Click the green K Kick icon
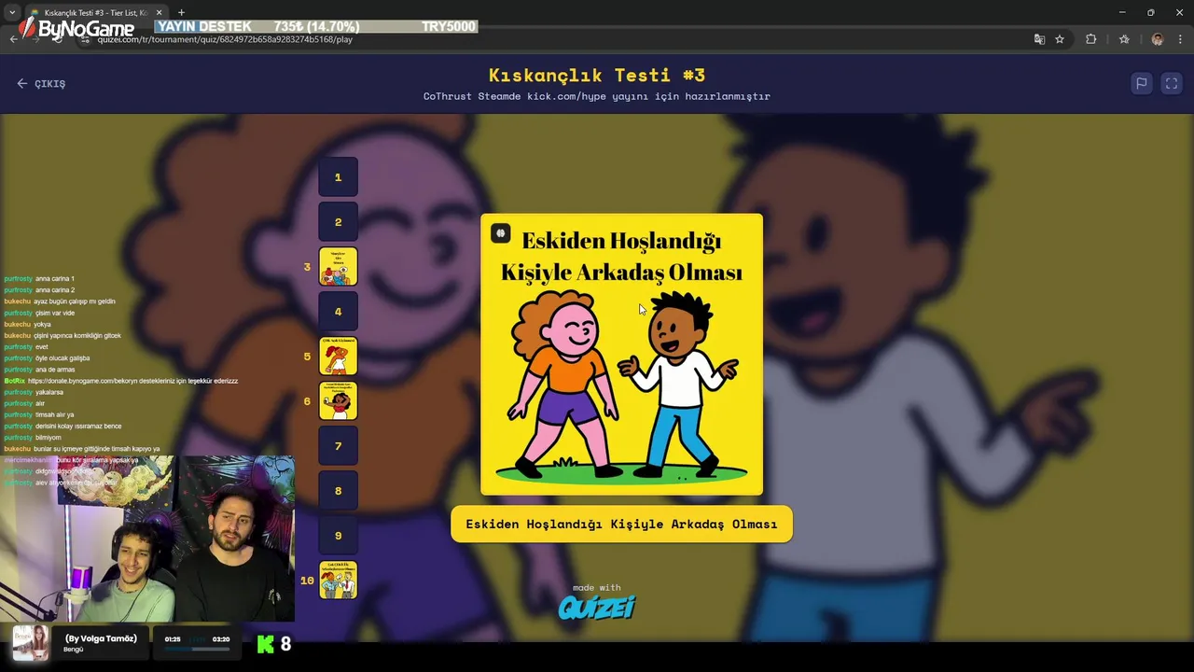Viewport: 1194px width, 672px height. tap(266, 644)
